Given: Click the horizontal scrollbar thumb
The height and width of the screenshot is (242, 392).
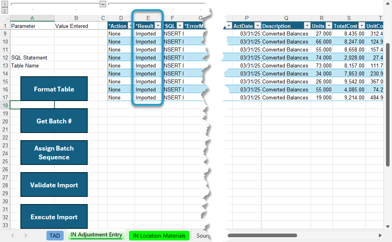Looking at the screenshot, I should click(x=263, y=235).
